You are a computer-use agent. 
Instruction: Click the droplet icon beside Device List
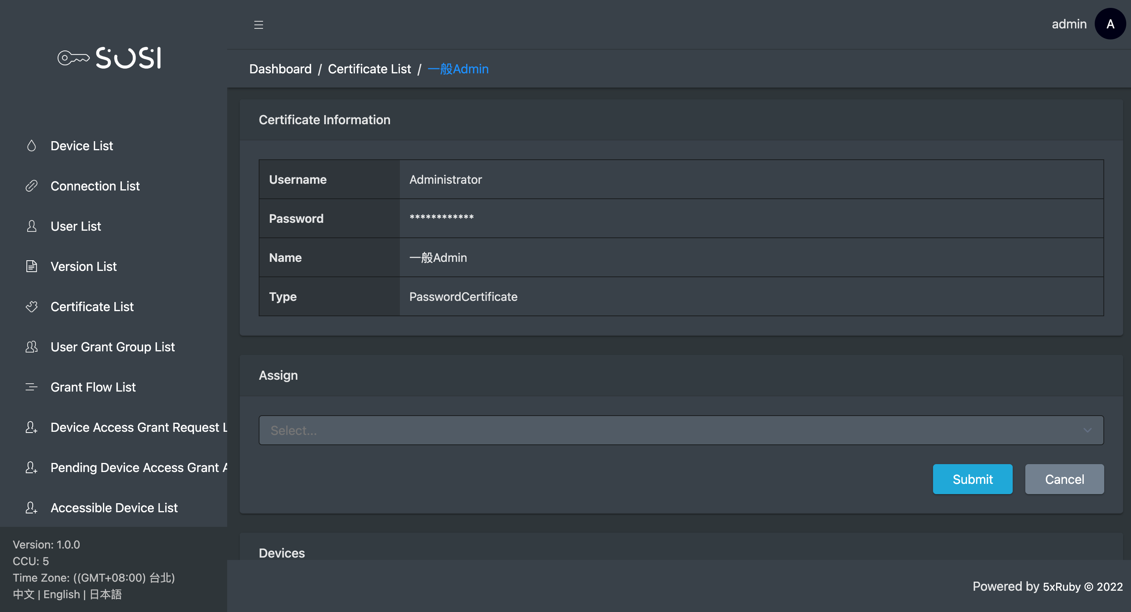[31, 146]
